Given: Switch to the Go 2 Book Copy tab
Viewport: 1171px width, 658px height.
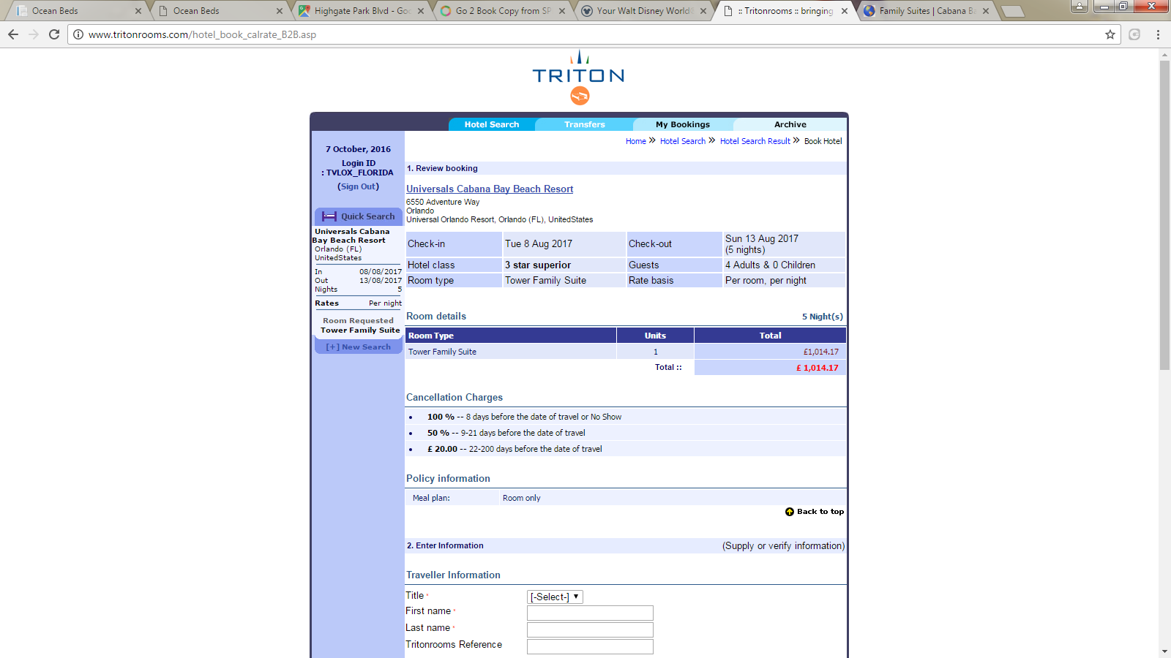Looking at the screenshot, I should tap(504, 11).
